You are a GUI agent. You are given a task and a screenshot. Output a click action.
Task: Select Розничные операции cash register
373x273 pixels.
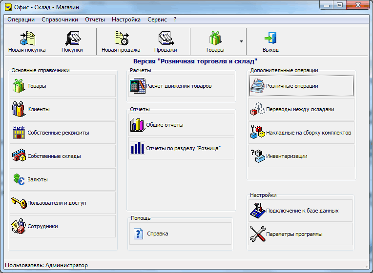tap(257, 86)
